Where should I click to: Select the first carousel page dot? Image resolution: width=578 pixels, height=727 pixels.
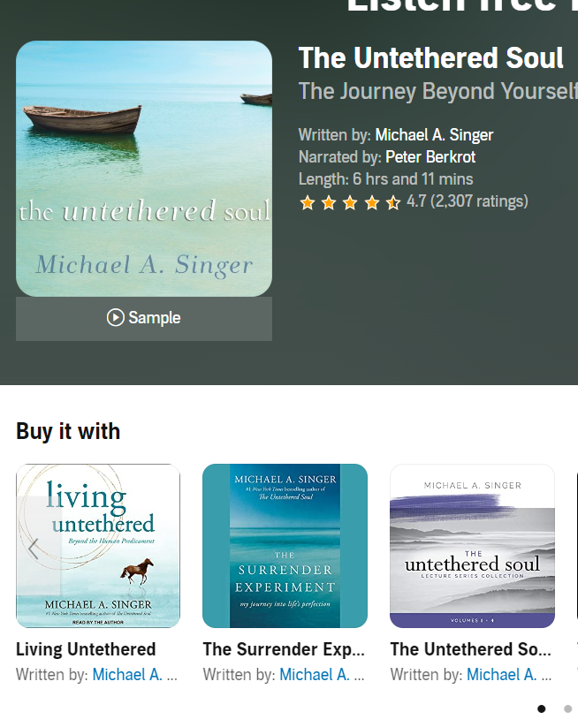pos(542,709)
